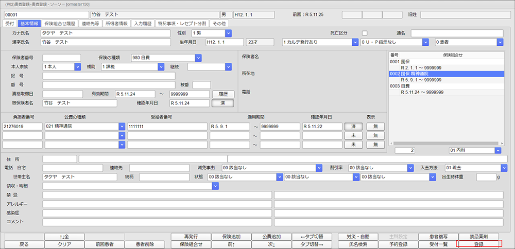The width and height of the screenshot is (515, 249).
Task: Toggle the 無 display button for 精神通院 row
Action: click(375, 126)
